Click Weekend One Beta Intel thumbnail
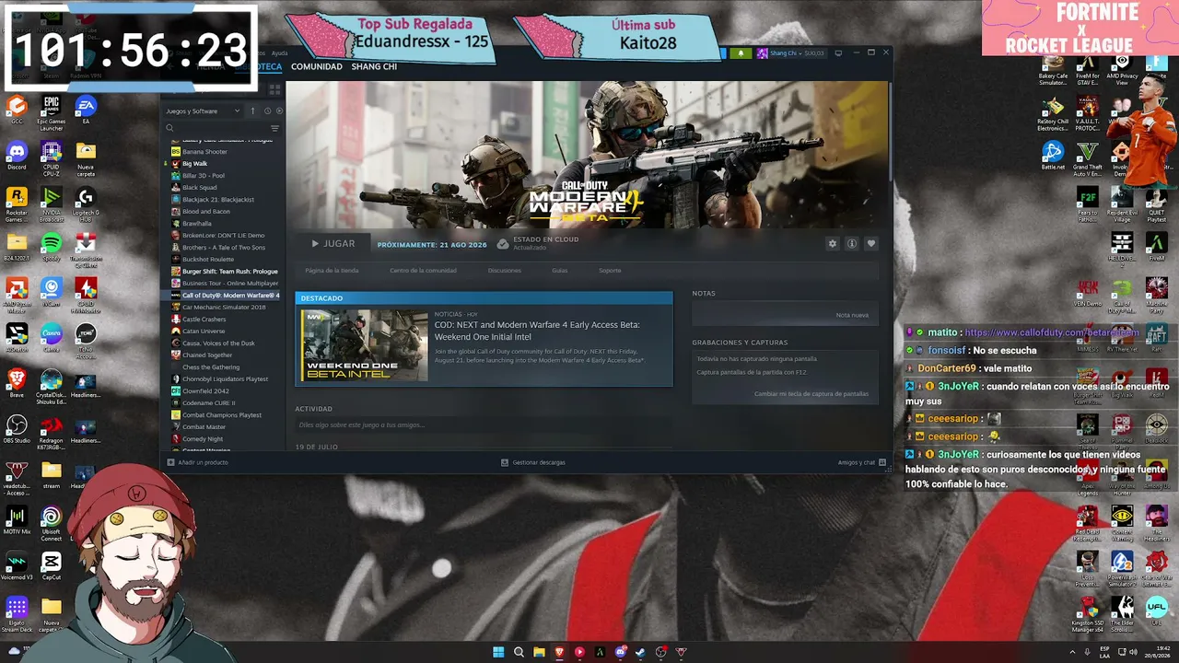This screenshot has width=1179, height=663. [365, 345]
